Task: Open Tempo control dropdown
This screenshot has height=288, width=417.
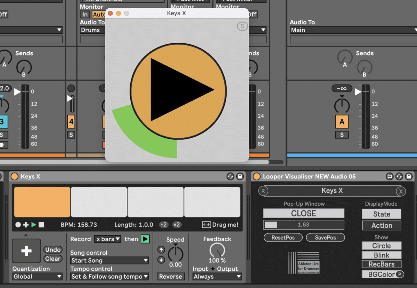Action: coord(109,277)
